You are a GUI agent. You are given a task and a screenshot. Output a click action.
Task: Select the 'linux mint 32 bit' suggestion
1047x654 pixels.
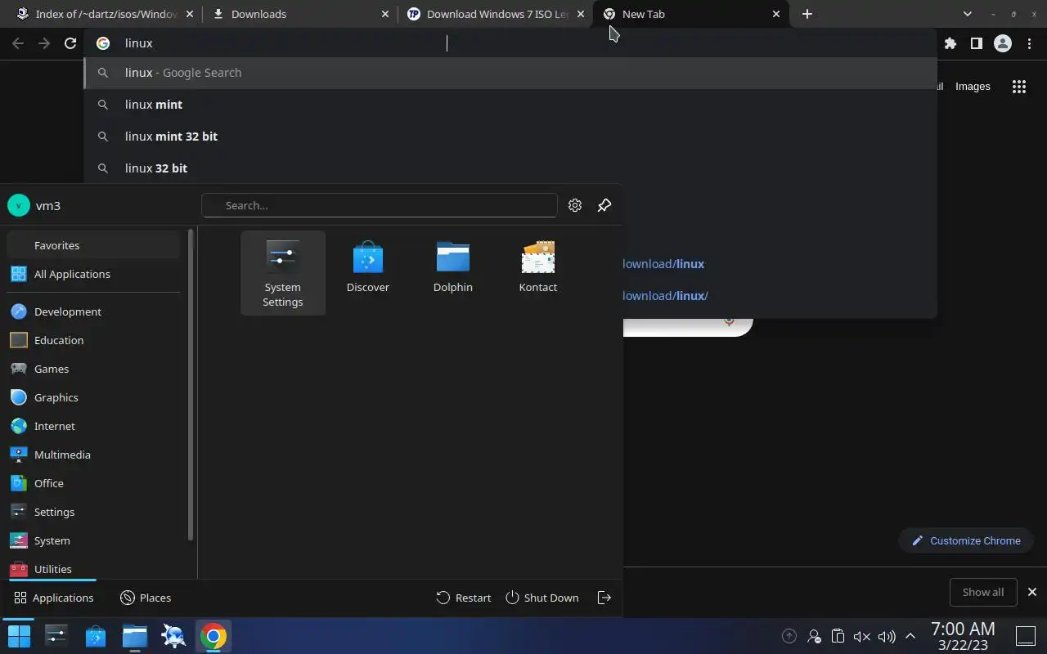510,137
